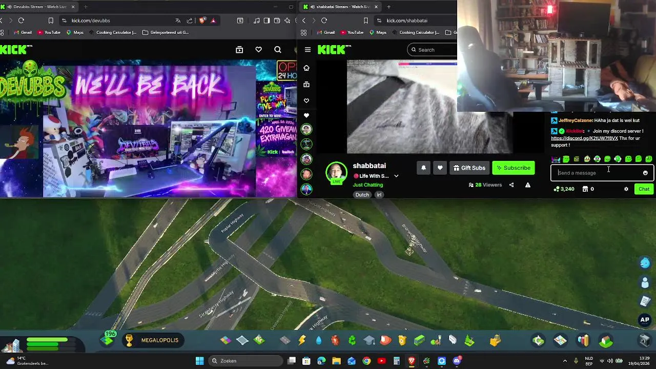Open the water and sewage droplet icon
This screenshot has height=369, width=656.
[319, 340]
